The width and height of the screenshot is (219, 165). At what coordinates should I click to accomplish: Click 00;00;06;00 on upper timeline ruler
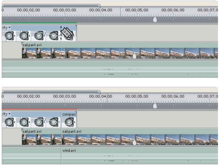coord(173,10)
